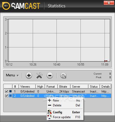Click the SAMCAST logo circle

pyautogui.click(x=6, y=6)
